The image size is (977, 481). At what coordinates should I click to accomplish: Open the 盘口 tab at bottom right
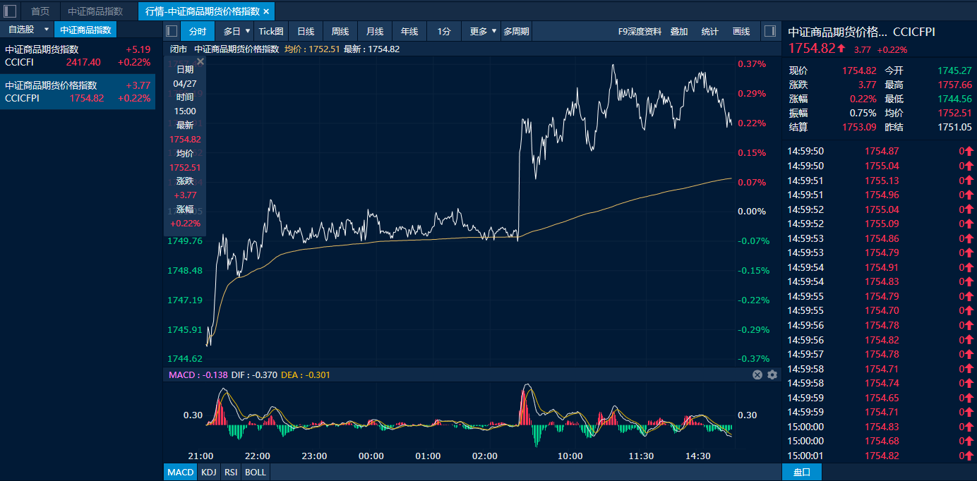(802, 472)
